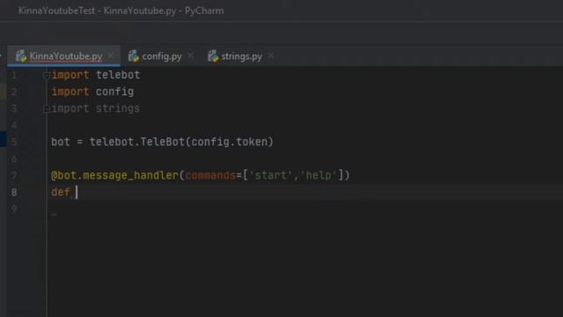Close the KinnaYoutube.py tab
The width and height of the screenshot is (563, 317).
coord(111,55)
